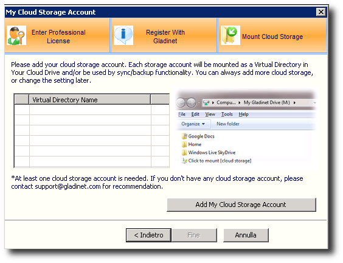The image size is (343, 263).
Task: Click New folder in preview toolbar
Action: (228, 124)
